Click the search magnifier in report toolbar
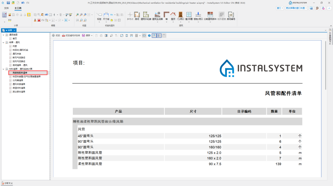Viewport: 333px width, 186px height. click(x=111, y=36)
